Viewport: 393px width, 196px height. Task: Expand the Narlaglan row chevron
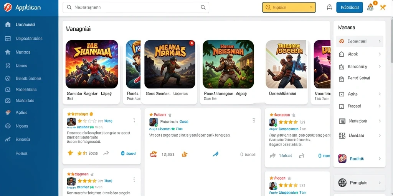coord(380,121)
